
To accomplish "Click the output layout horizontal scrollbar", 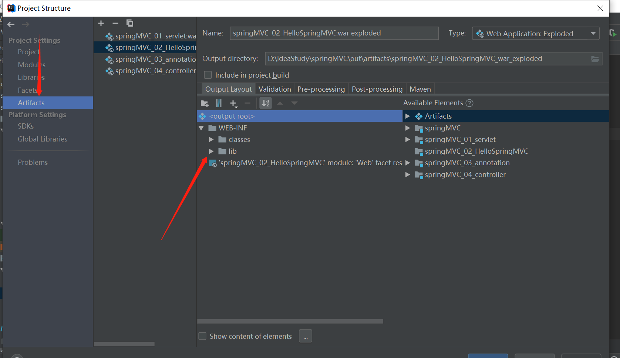I will [x=290, y=321].
